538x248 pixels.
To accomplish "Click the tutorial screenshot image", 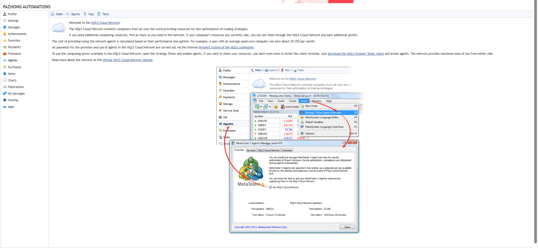I will [290, 150].
